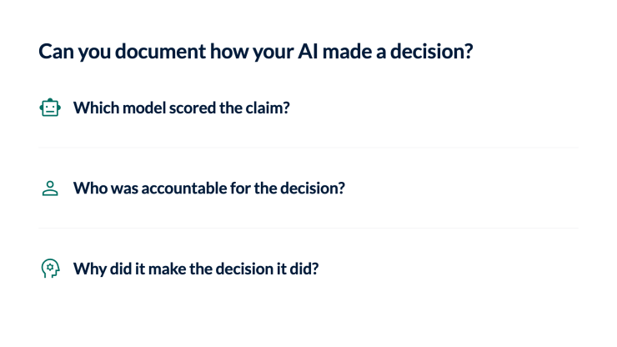
Task: Select the person icon for accountability
Action: pyautogui.click(x=50, y=189)
